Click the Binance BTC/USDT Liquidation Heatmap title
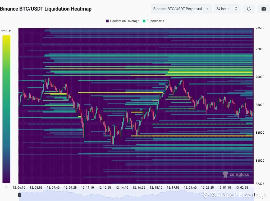 (x=46, y=9)
